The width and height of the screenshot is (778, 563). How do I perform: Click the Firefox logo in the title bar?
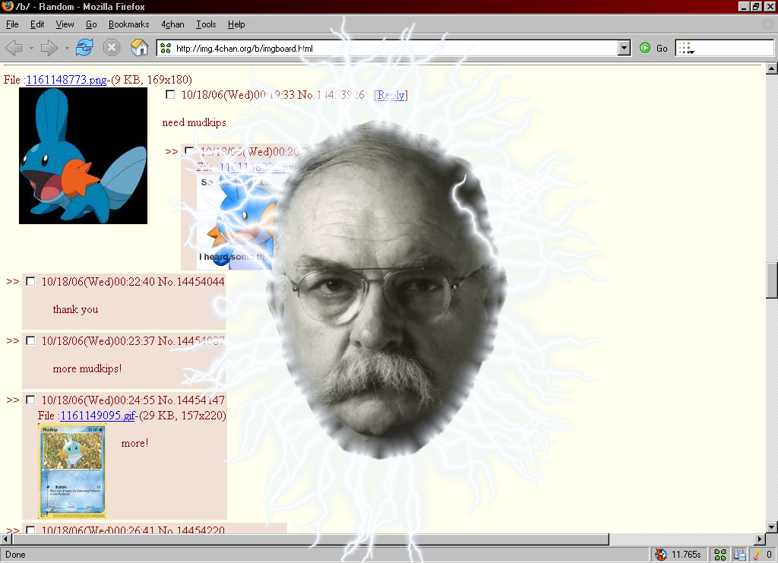click(x=7, y=6)
